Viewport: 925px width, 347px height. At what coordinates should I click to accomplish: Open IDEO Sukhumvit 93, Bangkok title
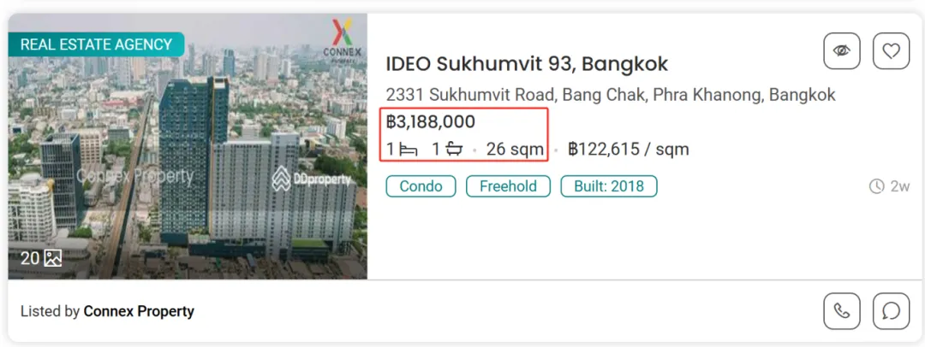(527, 64)
